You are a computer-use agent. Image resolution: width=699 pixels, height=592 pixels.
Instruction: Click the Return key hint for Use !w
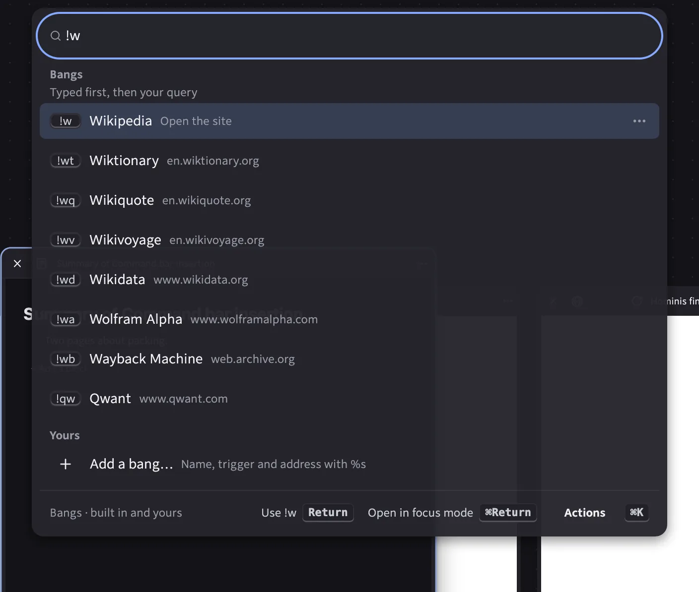tap(328, 513)
